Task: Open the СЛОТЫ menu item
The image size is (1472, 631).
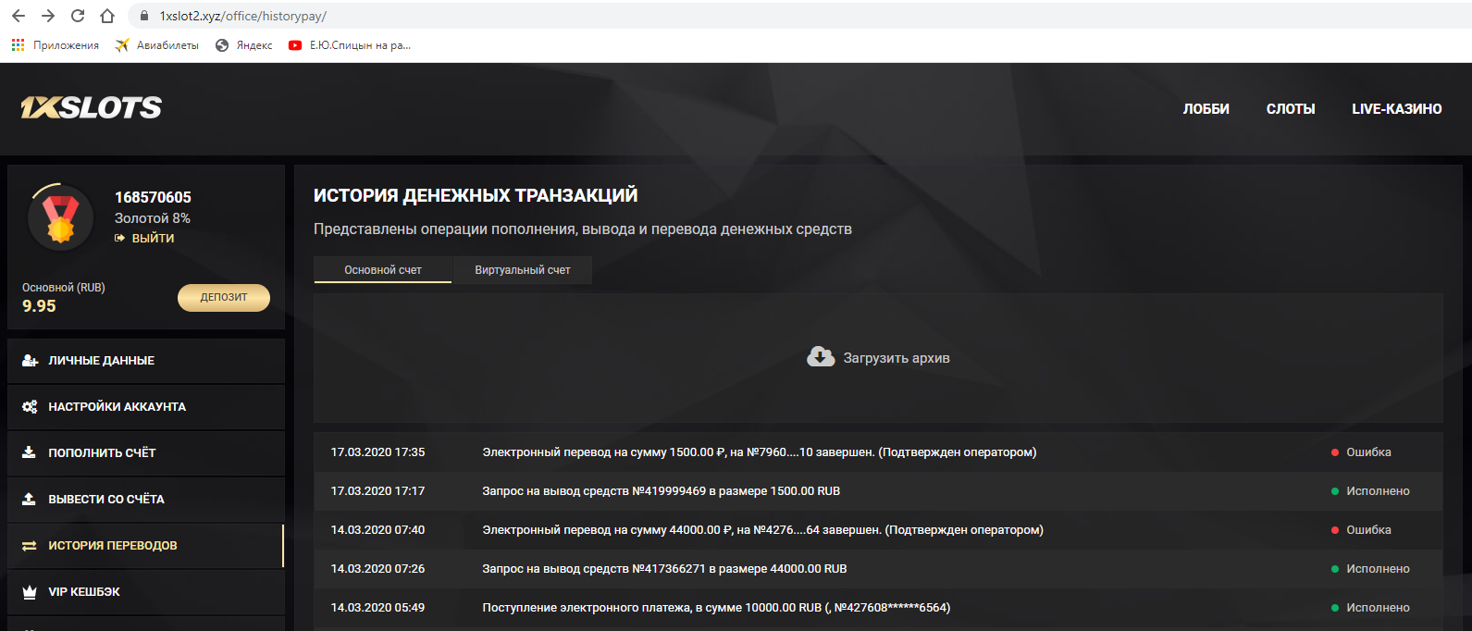Action: [1291, 109]
